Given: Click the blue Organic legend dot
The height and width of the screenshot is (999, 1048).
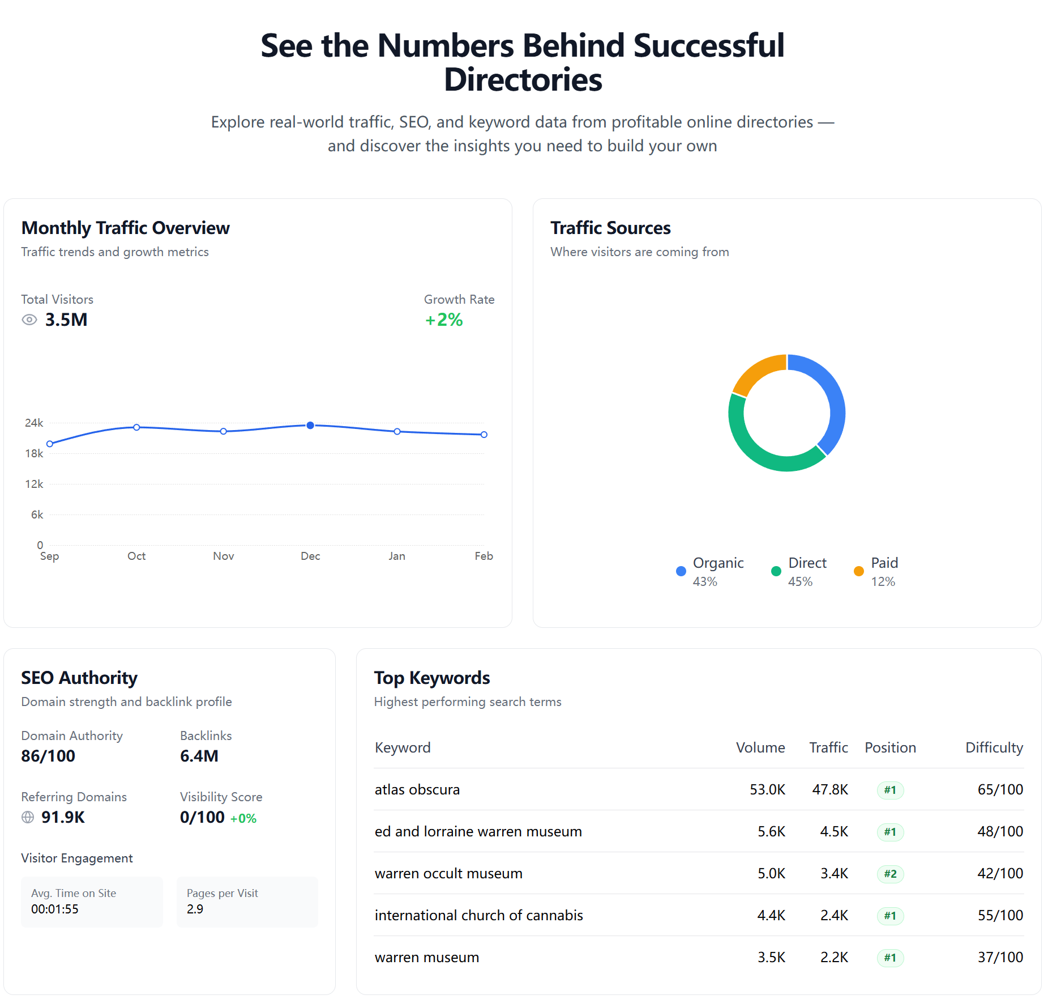Looking at the screenshot, I should click(x=681, y=571).
